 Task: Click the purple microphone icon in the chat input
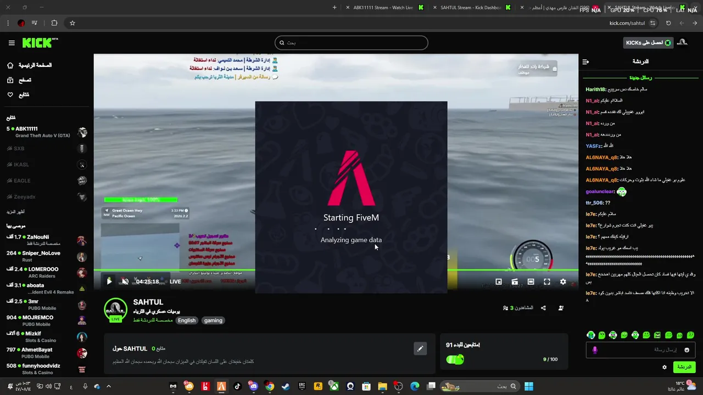coord(595,350)
